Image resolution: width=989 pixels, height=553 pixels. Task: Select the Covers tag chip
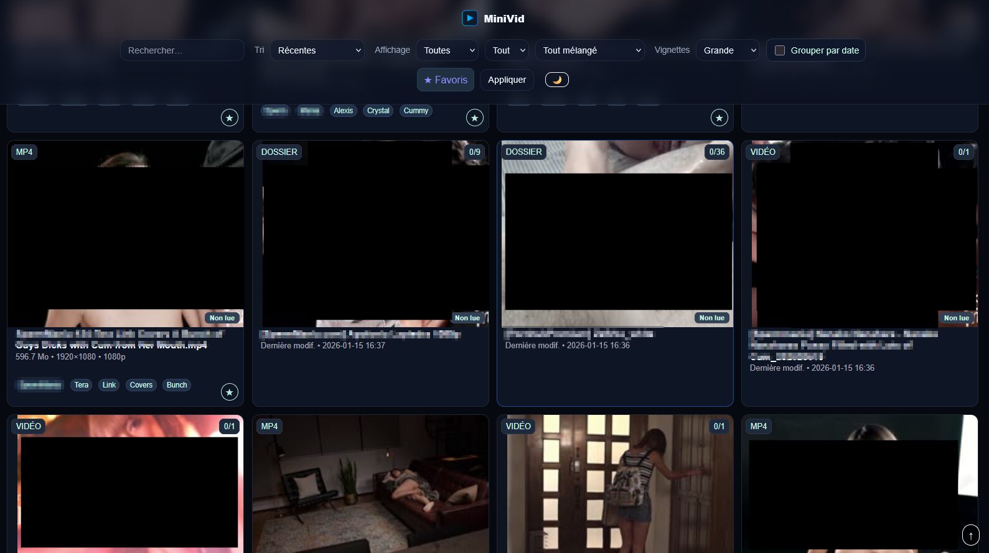click(141, 385)
